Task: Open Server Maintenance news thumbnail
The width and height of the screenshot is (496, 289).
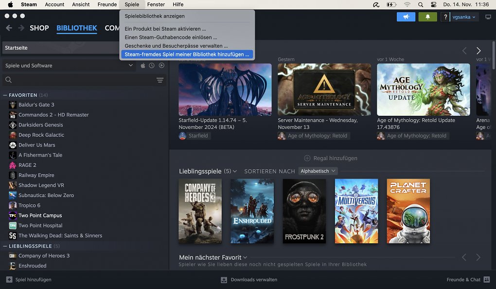Action: pos(324,90)
